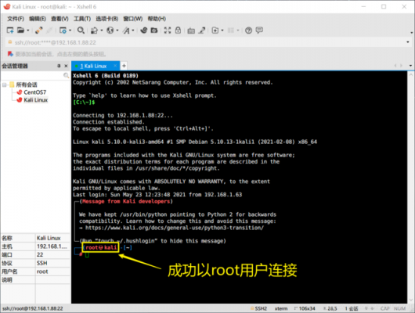Click the plus button to add new tab
Viewport: 415px width, 313px height.
pyautogui.click(x=124, y=66)
